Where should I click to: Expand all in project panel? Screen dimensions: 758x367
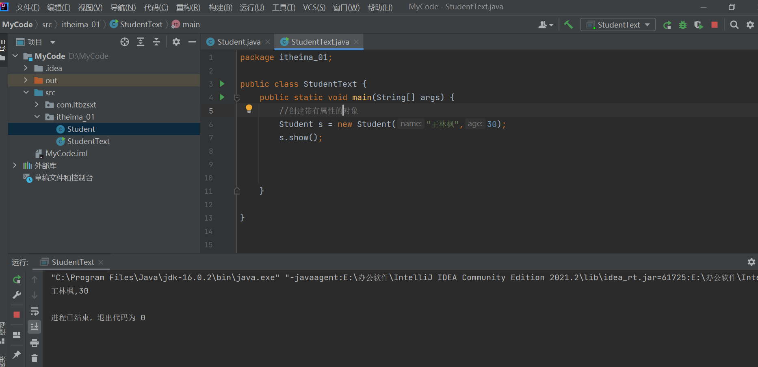(141, 42)
